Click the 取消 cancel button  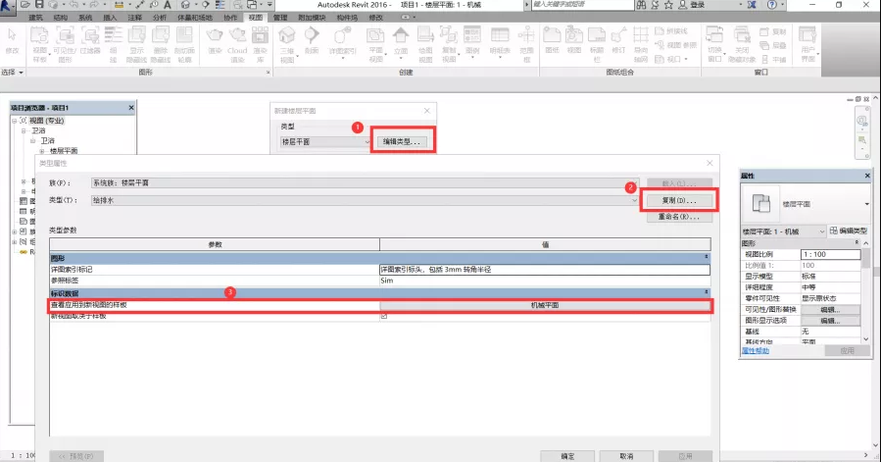pyautogui.click(x=626, y=456)
